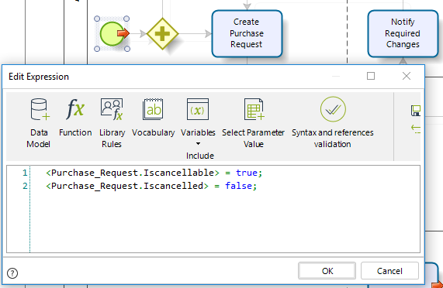Open Library Rules
The image size is (443, 288).
(x=112, y=123)
